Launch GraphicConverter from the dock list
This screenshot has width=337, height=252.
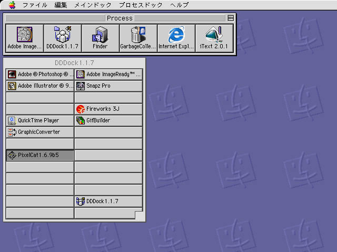coord(40,132)
